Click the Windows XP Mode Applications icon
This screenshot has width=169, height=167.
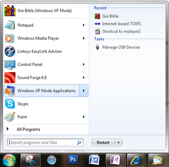click(10, 91)
